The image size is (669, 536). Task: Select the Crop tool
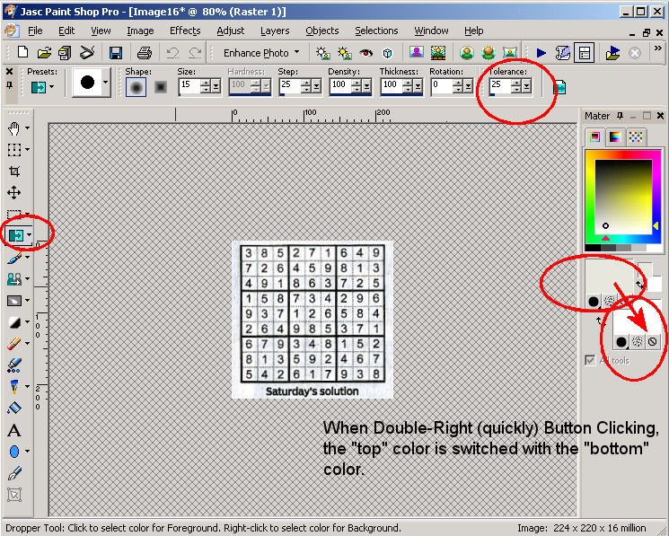[14, 171]
